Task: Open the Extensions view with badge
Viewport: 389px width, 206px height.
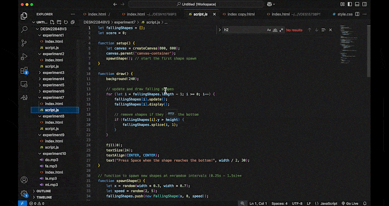Action: 24,71
